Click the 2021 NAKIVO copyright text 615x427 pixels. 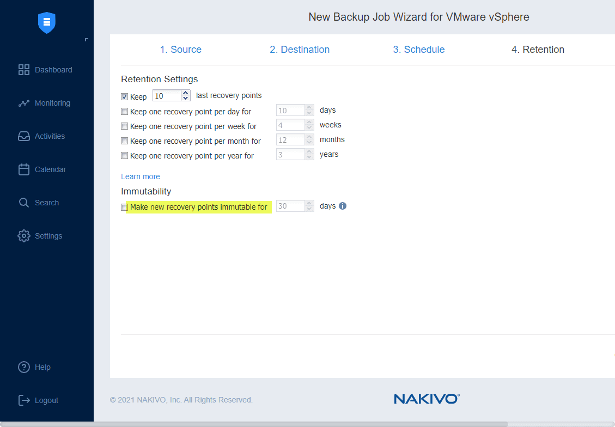(x=181, y=400)
